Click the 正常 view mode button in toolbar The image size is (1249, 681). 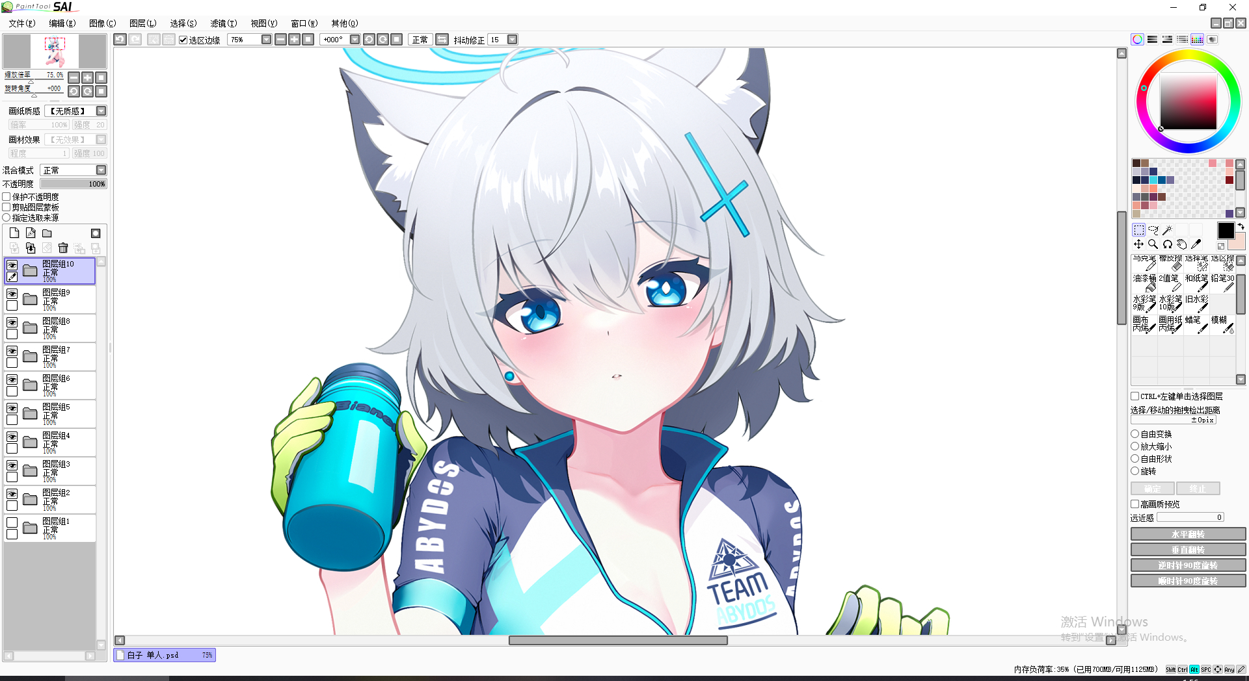420,40
